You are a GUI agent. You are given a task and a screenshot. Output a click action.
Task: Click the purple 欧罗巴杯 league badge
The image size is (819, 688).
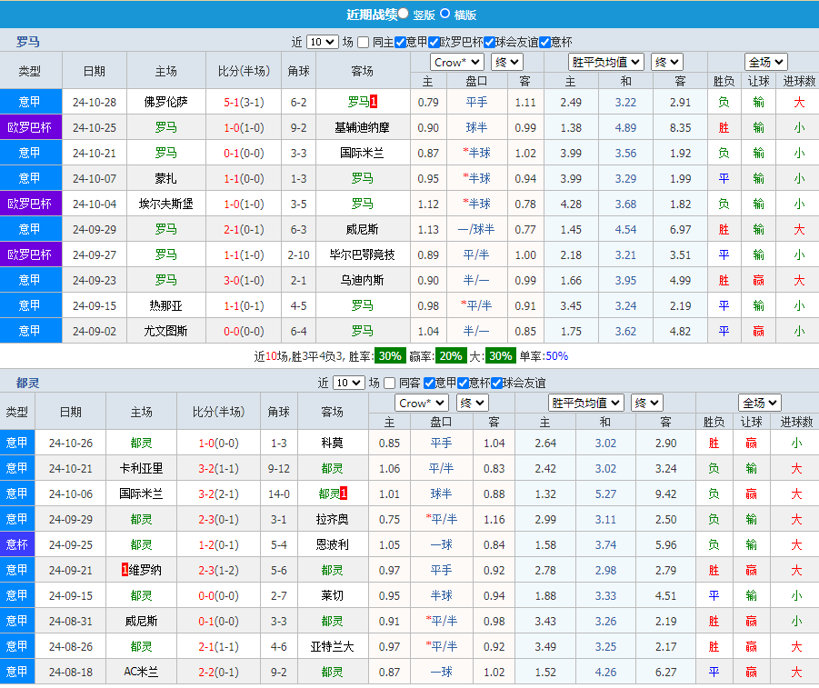[31, 126]
